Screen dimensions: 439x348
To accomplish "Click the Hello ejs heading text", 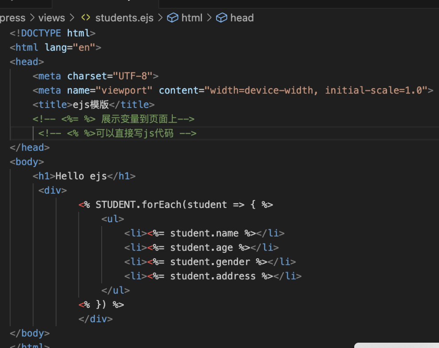I will click(x=81, y=176).
